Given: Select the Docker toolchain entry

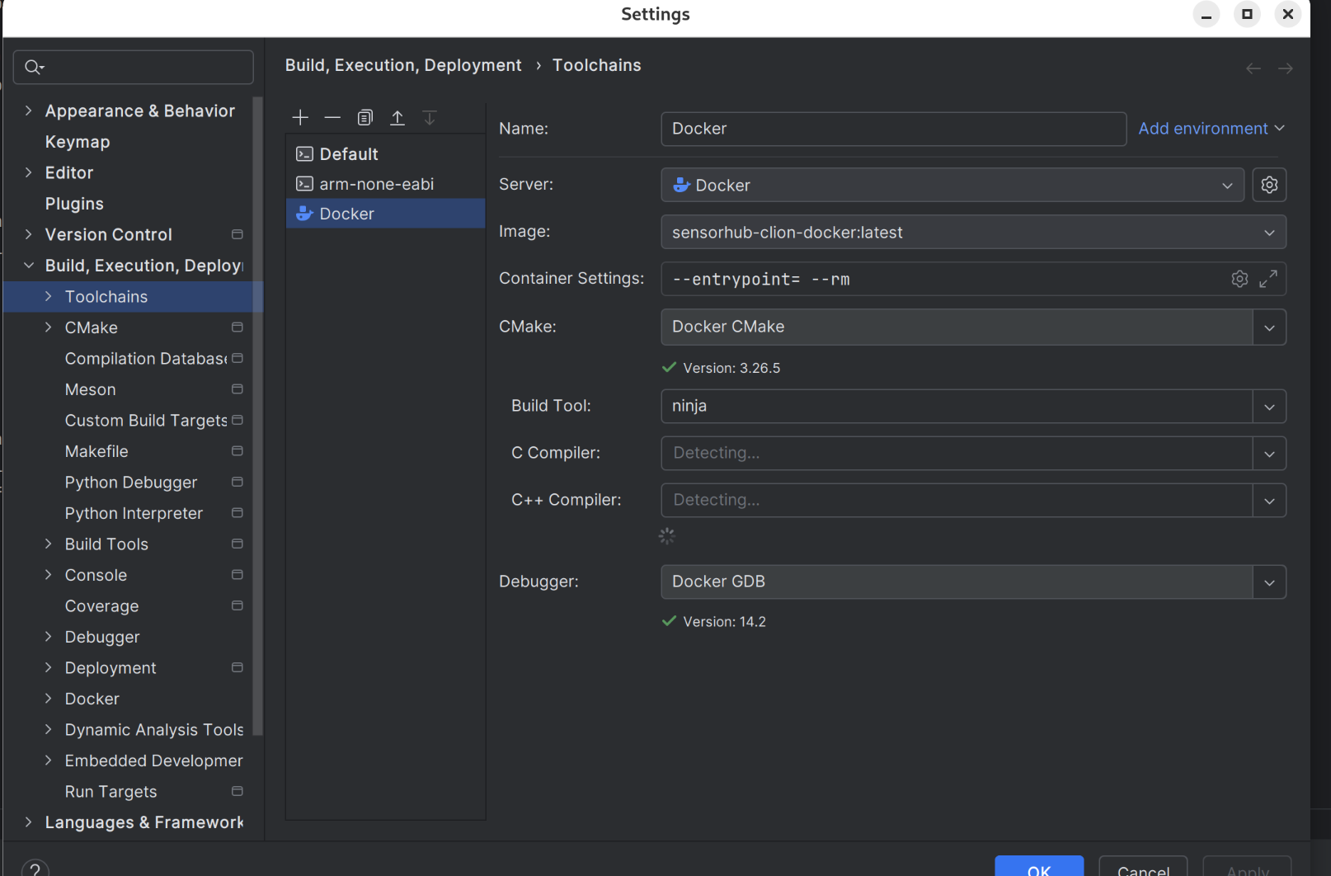Looking at the screenshot, I should point(385,214).
